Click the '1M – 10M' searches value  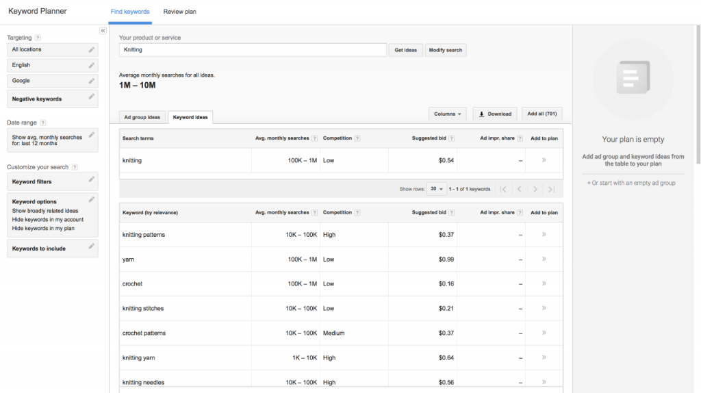pyautogui.click(x=137, y=86)
